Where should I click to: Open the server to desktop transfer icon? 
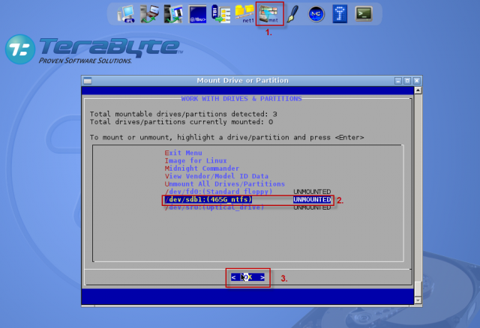pyautogui.click(x=173, y=14)
